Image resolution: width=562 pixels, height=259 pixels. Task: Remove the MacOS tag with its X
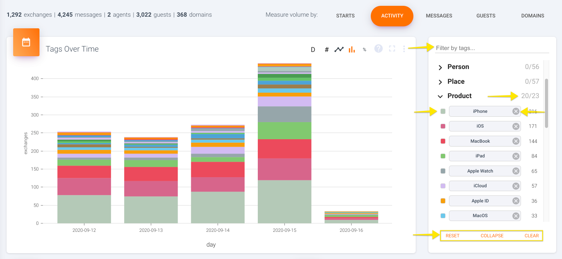pos(516,216)
